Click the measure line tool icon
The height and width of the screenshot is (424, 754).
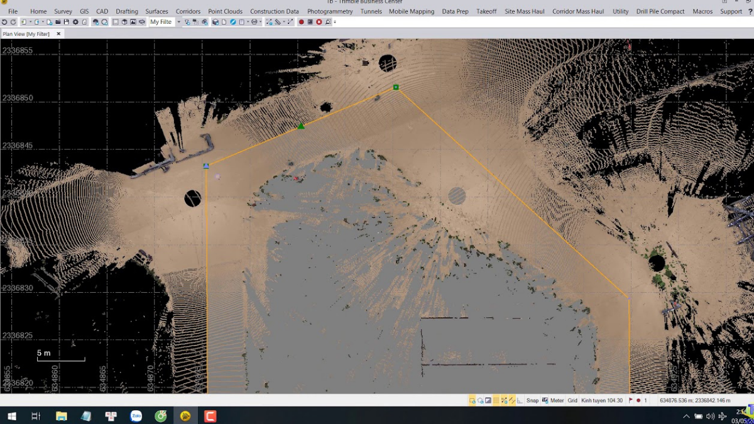click(290, 22)
